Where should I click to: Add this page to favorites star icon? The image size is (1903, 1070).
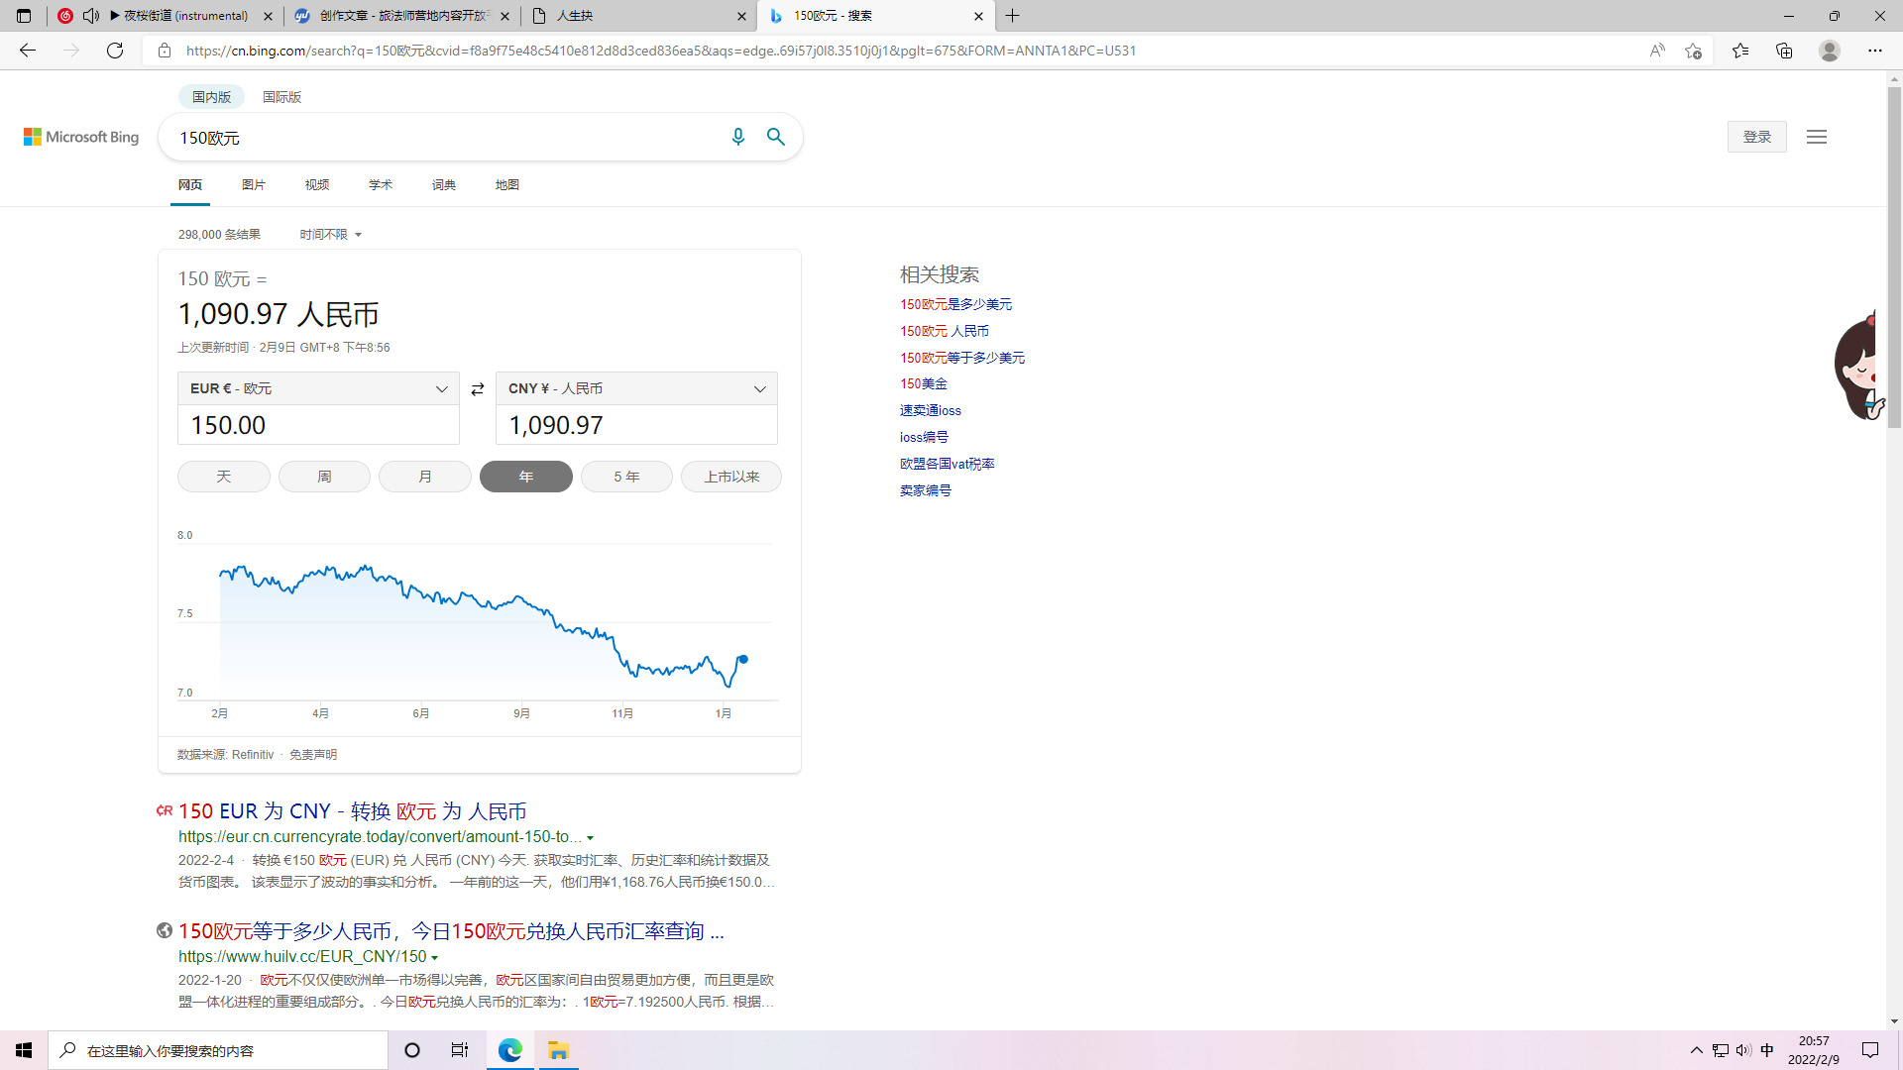coord(1693,51)
